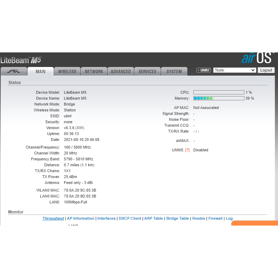
Task: Click the Security value none
Action: tap(68, 122)
